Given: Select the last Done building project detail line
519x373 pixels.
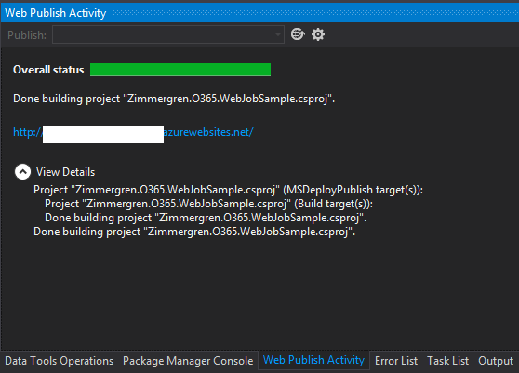Looking at the screenshot, I should coord(194,232).
